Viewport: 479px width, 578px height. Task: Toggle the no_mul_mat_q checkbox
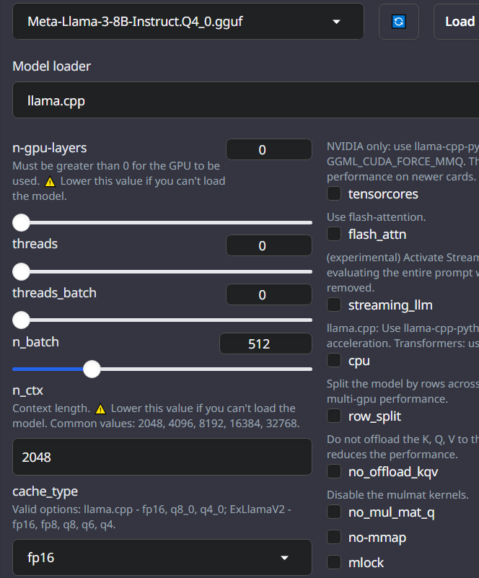[334, 512]
